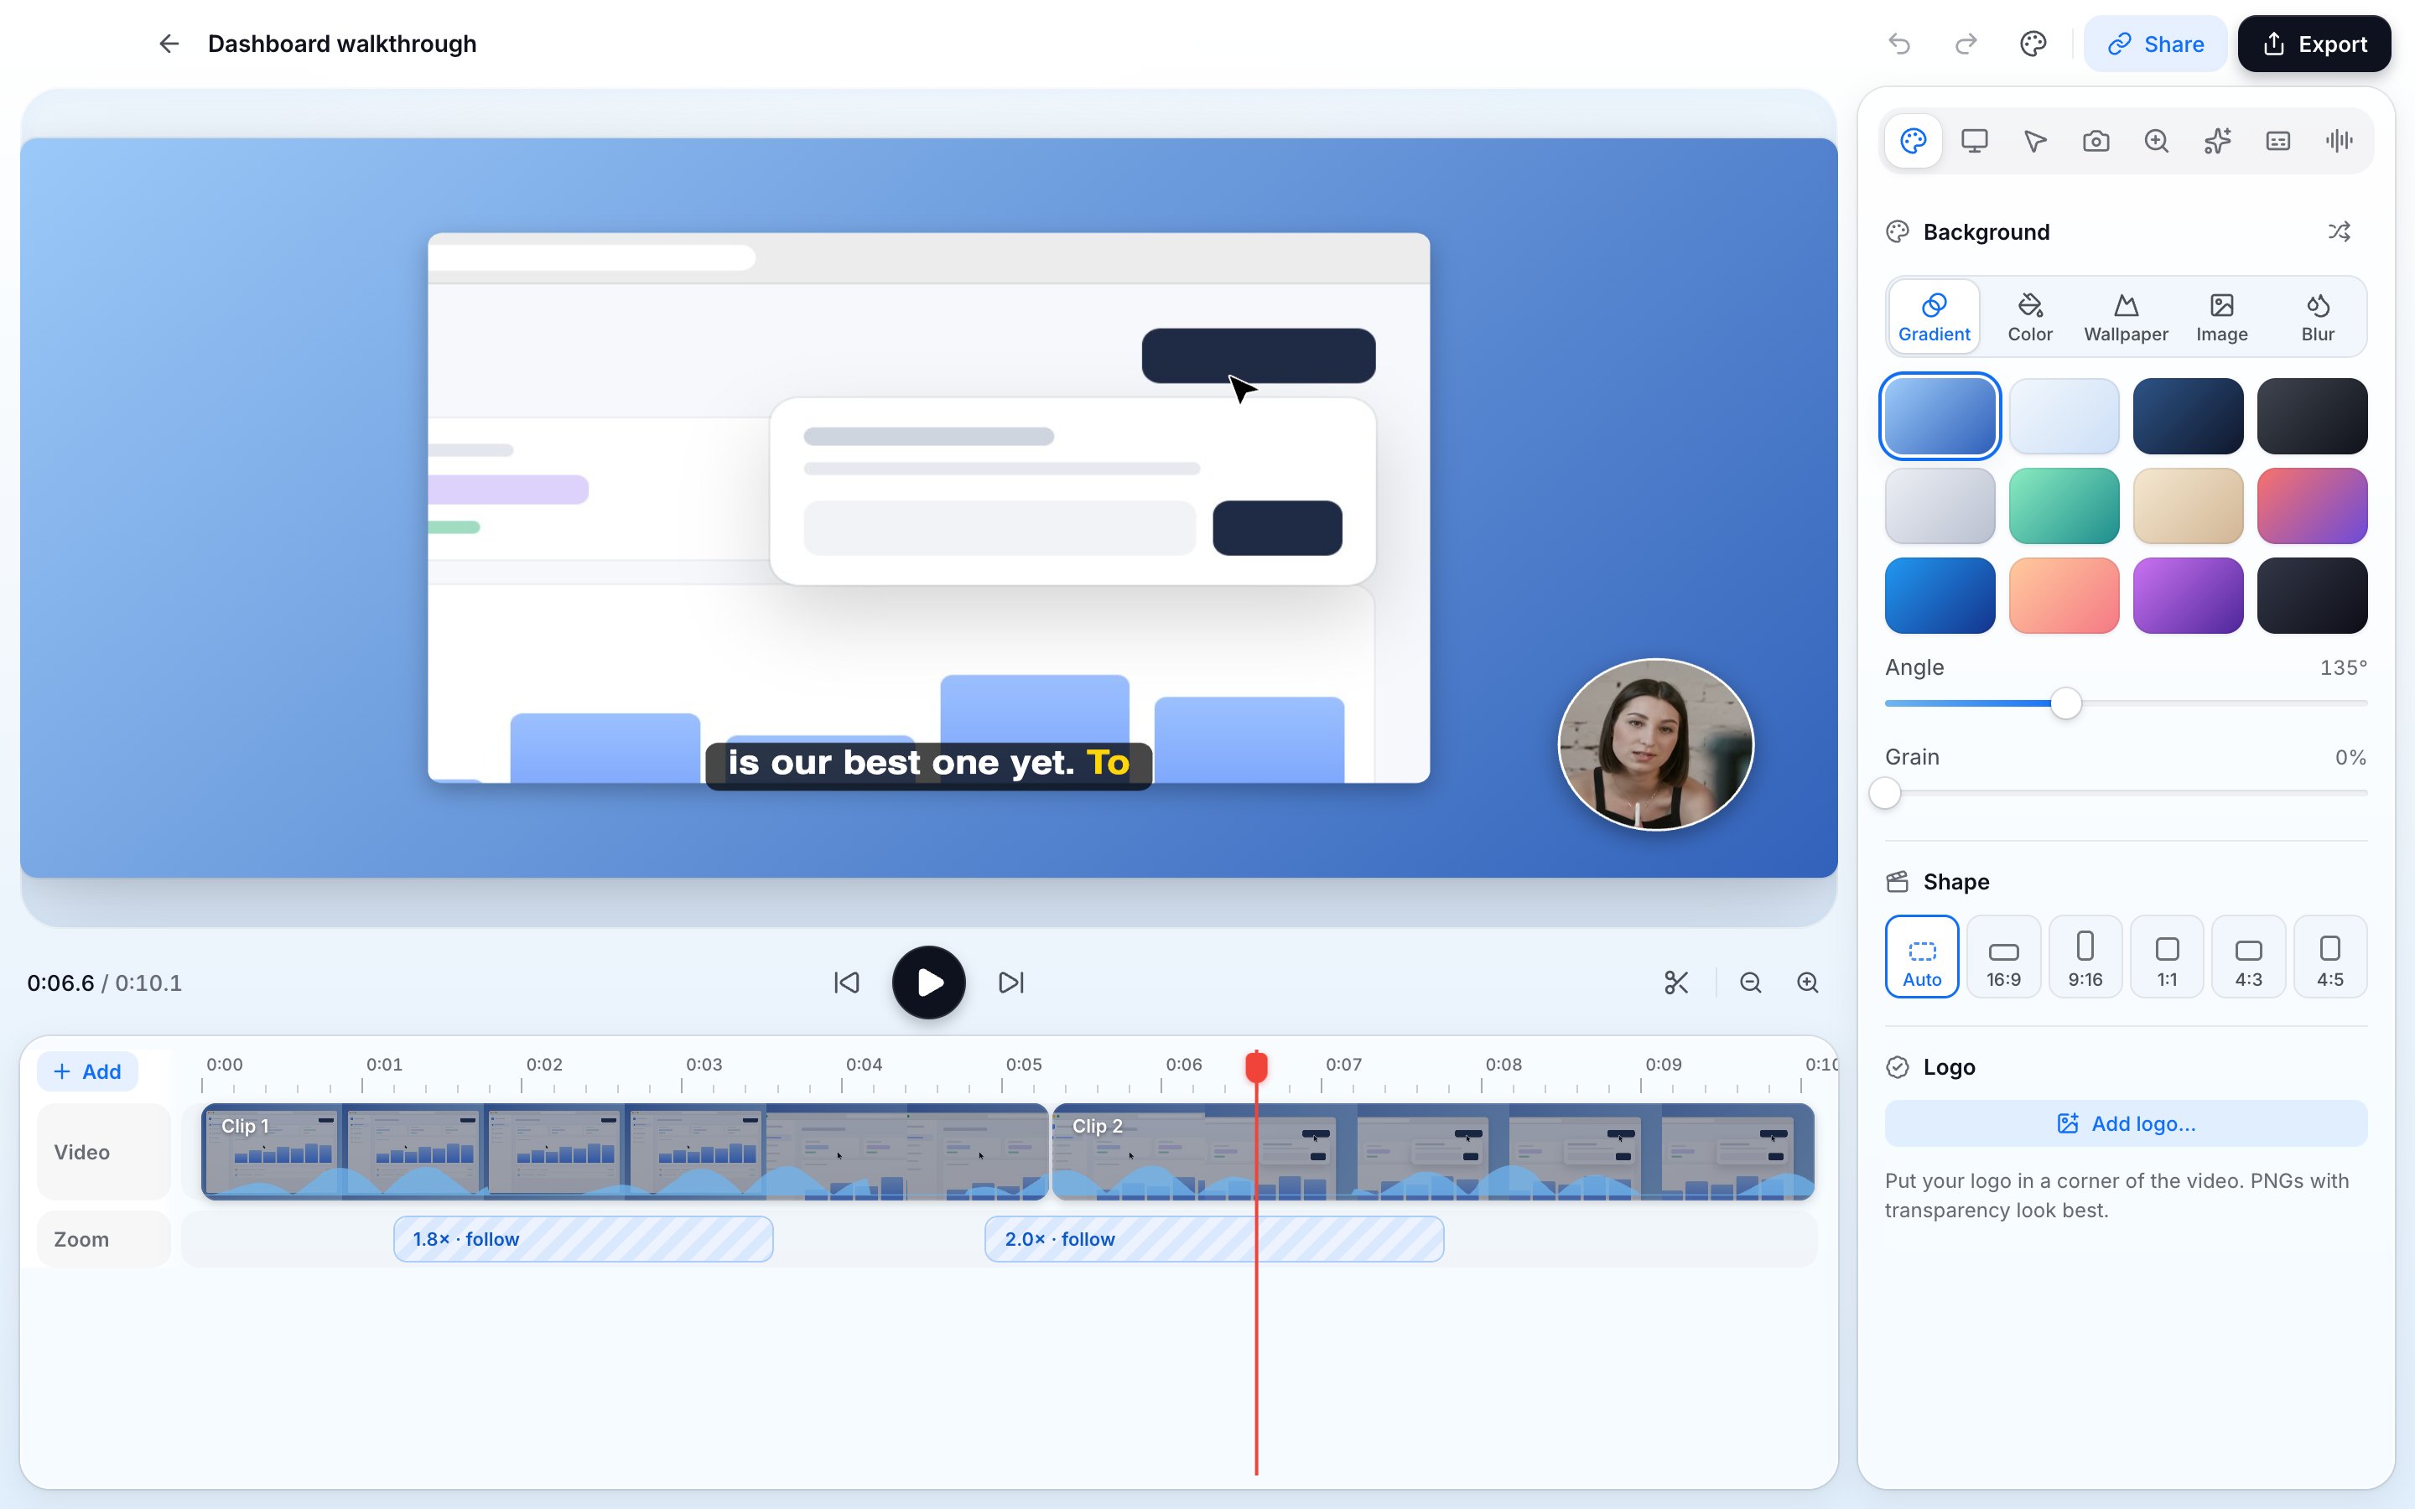
Task: Skip to the previous clip
Action: (846, 983)
